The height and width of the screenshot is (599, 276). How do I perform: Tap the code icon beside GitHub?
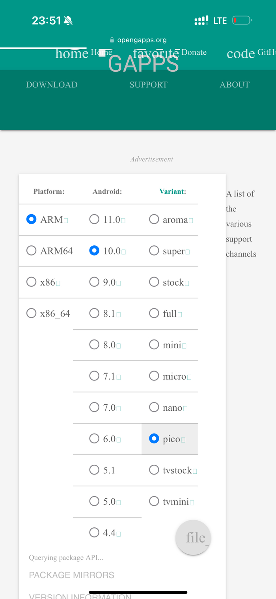[x=241, y=54]
